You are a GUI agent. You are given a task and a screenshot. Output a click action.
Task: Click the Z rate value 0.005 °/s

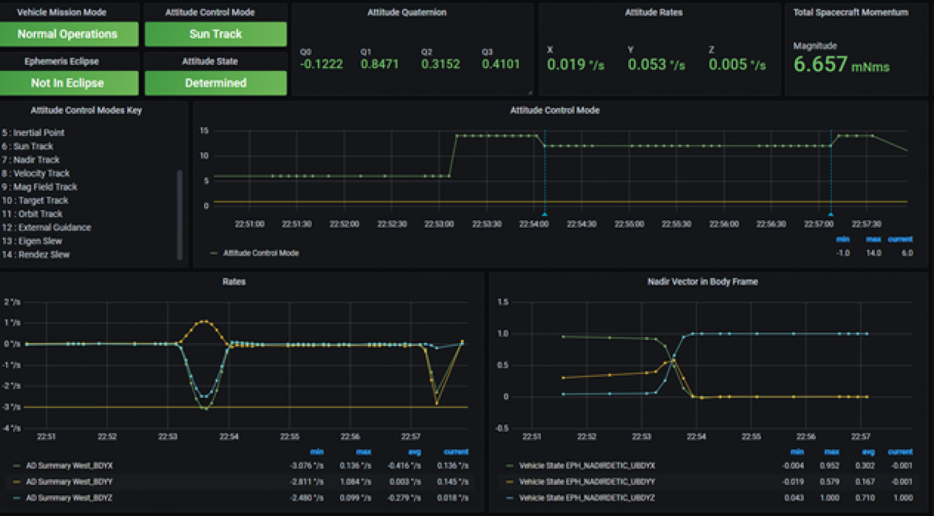click(x=737, y=64)
